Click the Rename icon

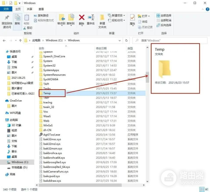(91, 18)
